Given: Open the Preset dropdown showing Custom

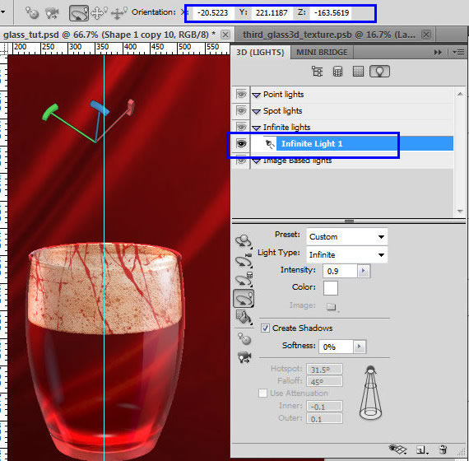Looking at the screenshot, I should click(x=347, y=237).
